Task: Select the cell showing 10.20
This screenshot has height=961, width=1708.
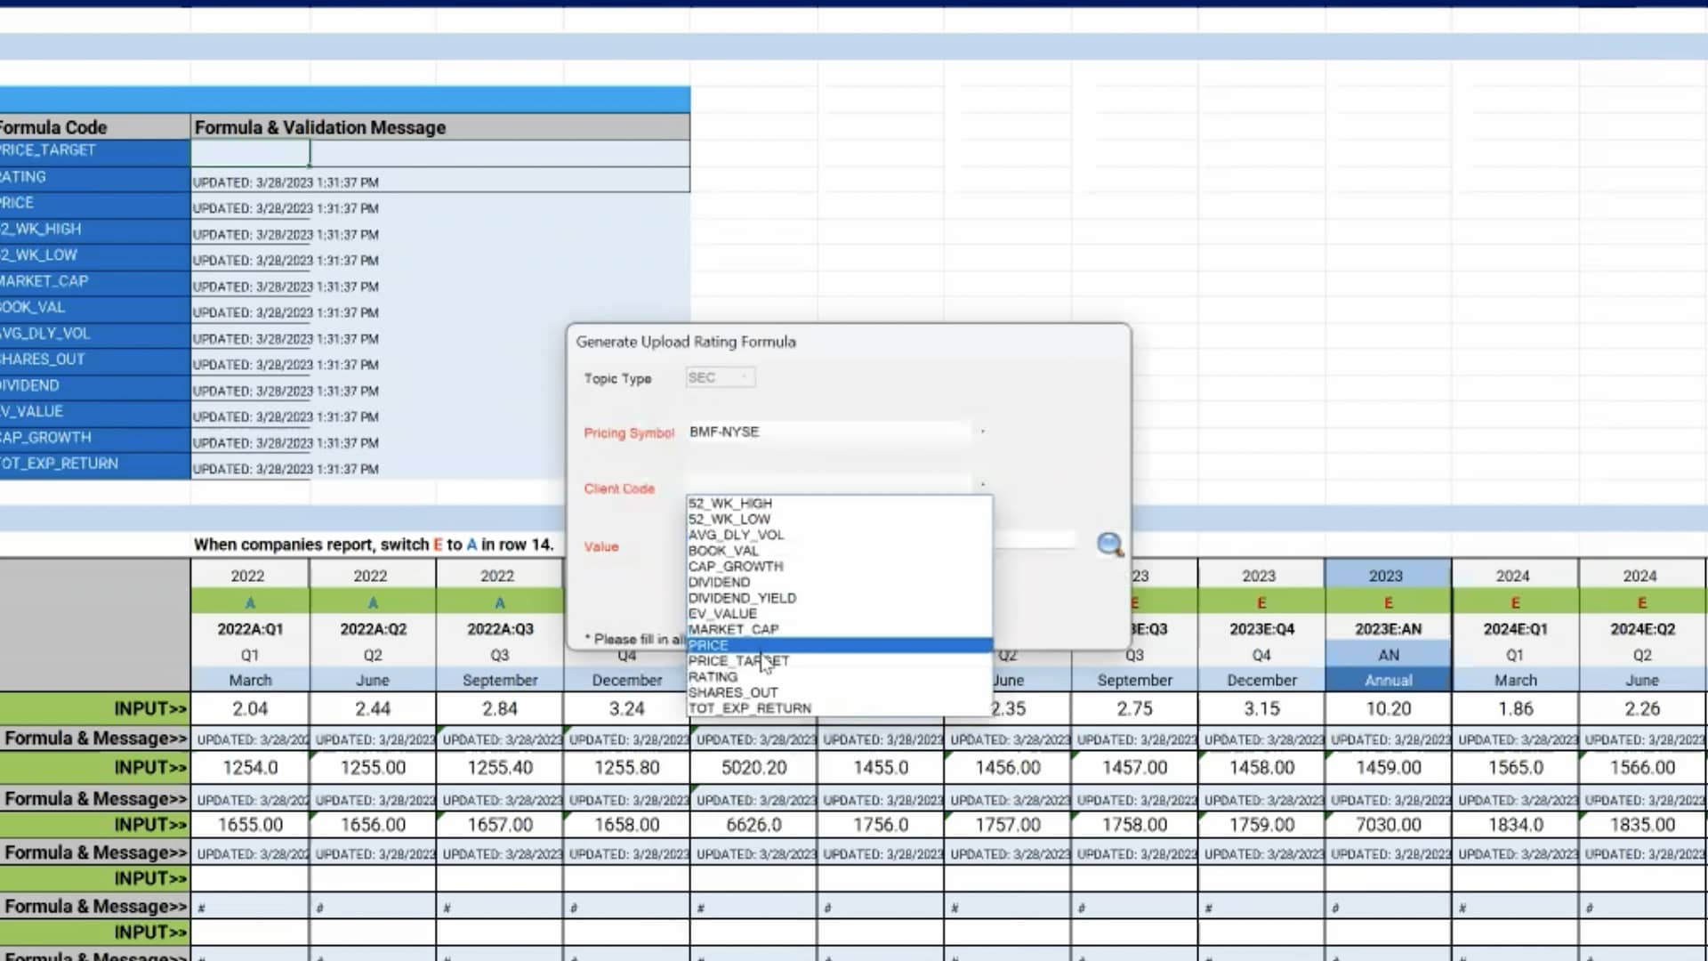Action: coord(1388,708)
